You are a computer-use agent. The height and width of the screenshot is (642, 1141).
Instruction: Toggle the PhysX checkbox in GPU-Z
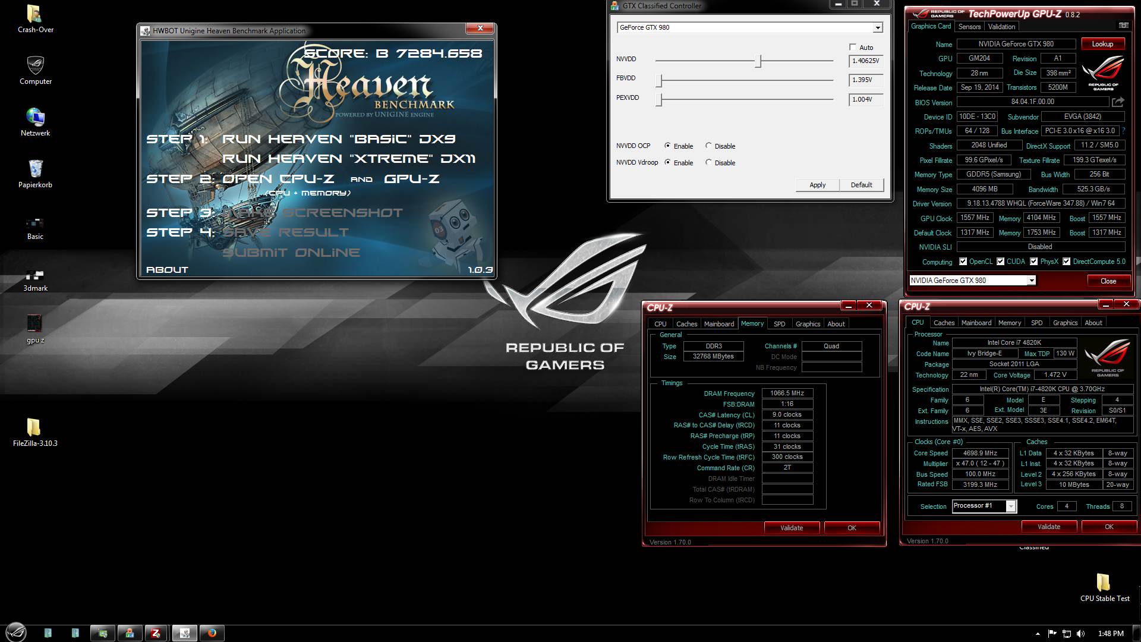point(1034,262)
